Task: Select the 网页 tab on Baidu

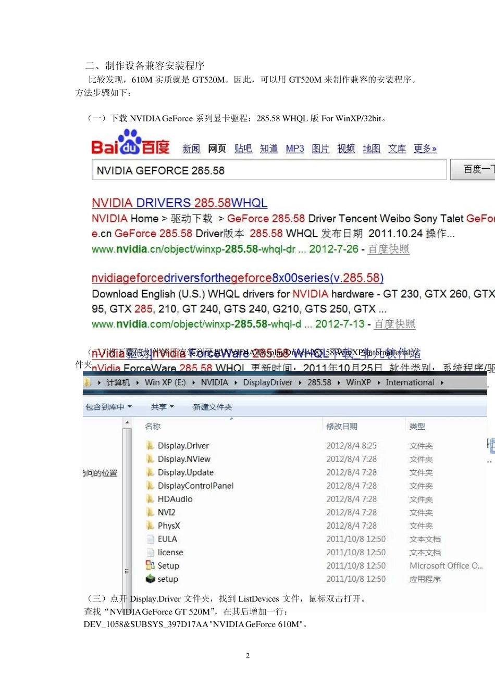Action: tap(217, 148)
